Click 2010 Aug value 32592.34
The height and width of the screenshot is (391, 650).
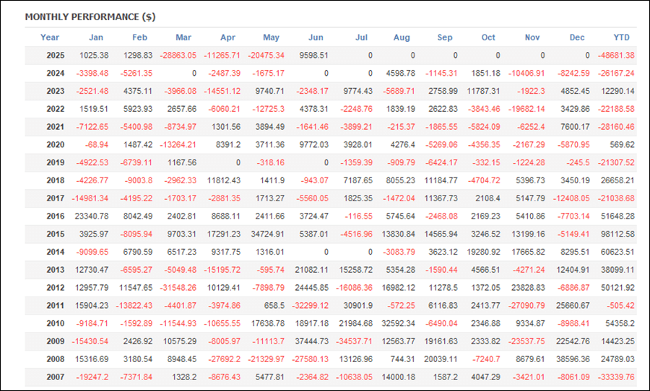(399, 323)
